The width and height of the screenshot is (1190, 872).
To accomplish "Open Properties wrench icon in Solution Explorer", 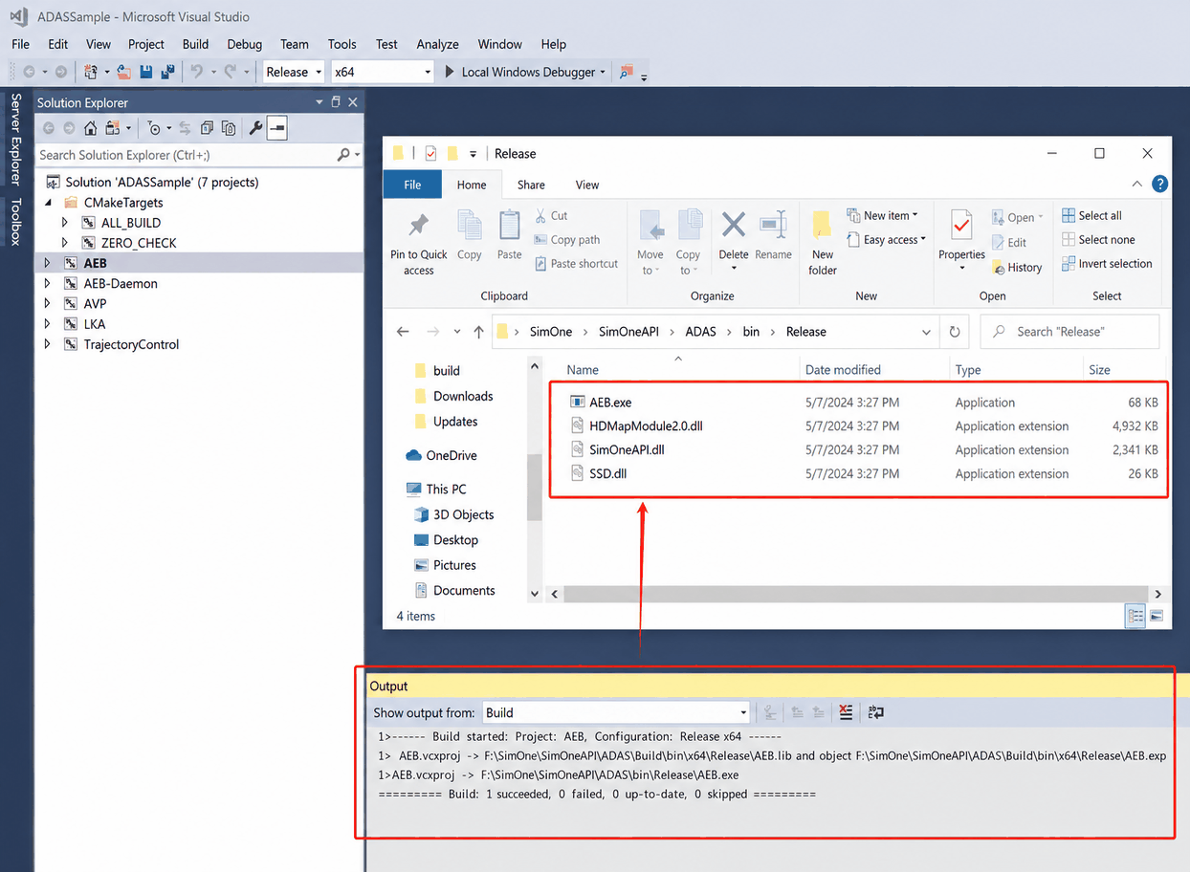I will [255, 128].
